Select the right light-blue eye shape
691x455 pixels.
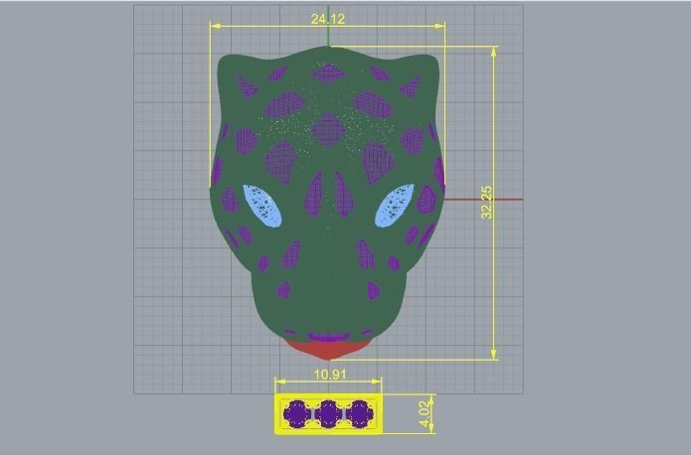(395, 206)
